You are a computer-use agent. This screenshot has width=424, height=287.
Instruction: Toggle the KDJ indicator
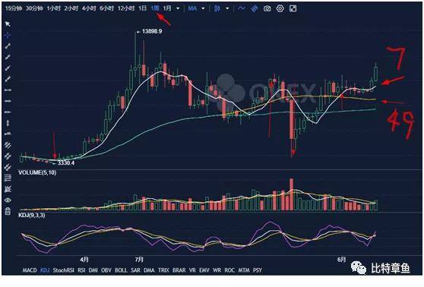pyautogui.click(x=45, y=270)
